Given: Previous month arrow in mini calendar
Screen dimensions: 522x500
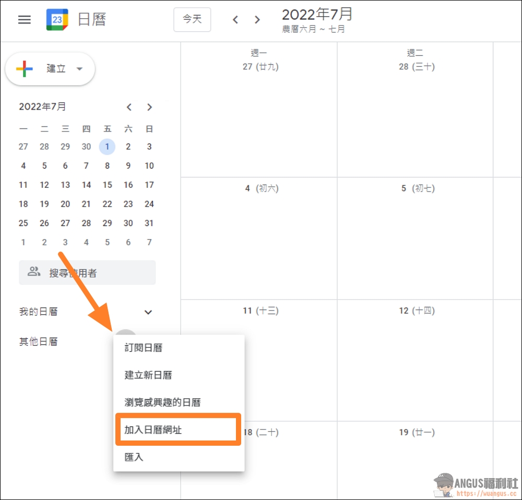Looking at the screenshot, I should [129, 107].
